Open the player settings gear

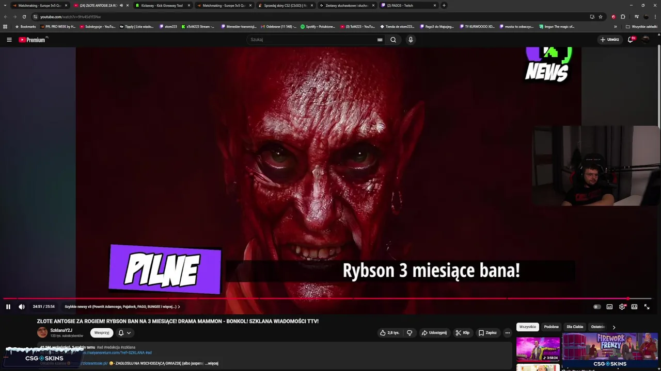(622, 307)
